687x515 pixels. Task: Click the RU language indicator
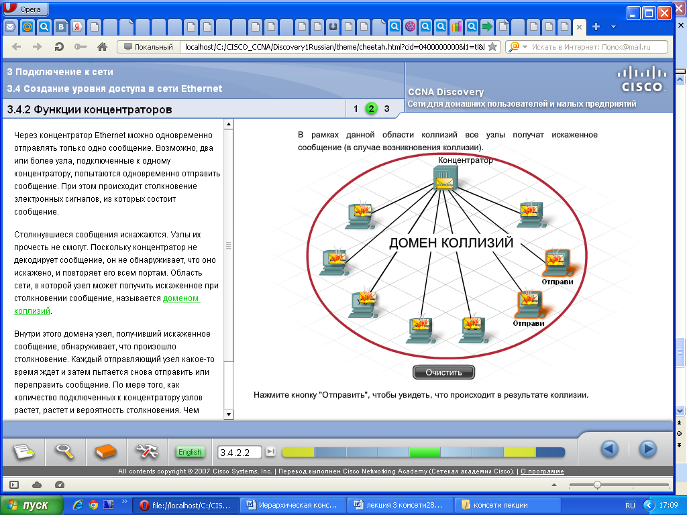point(630,506)
